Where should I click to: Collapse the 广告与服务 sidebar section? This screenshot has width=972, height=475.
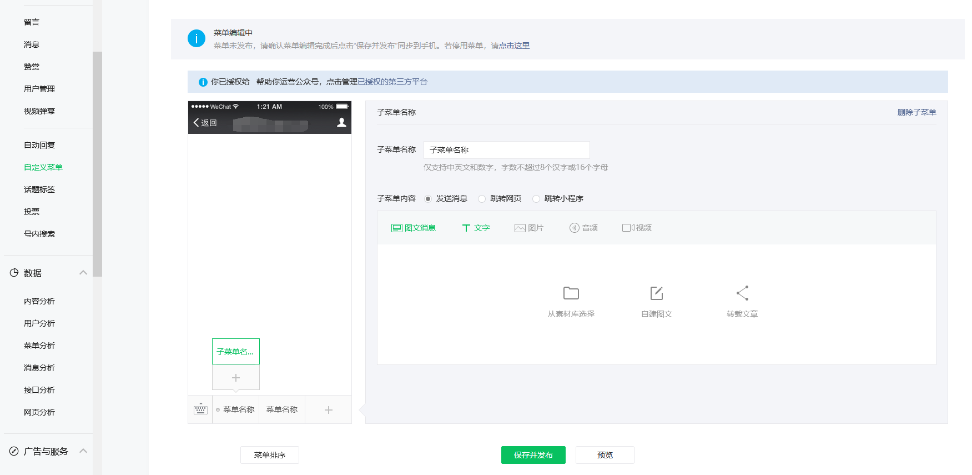83,451
